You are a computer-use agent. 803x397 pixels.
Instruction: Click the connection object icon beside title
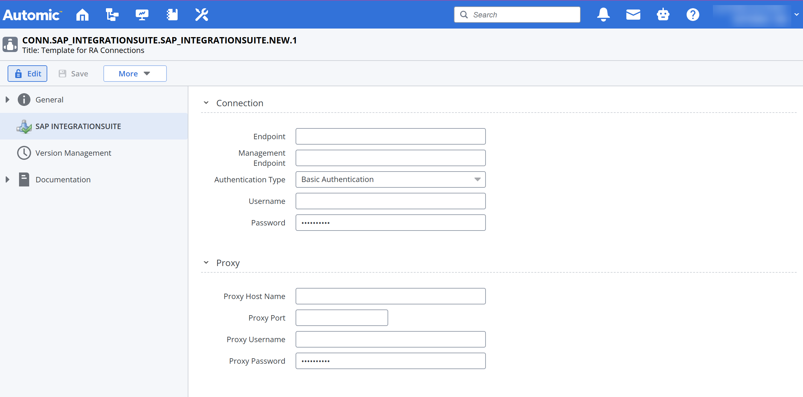(10, 44)
